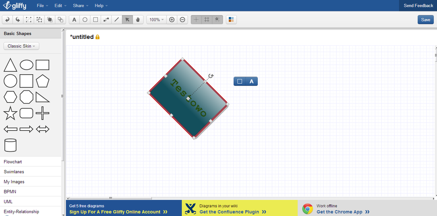The height and width of the screenshot is (216, 437).
Task: Pick the cross shape from library
Action: pos(43,113)
